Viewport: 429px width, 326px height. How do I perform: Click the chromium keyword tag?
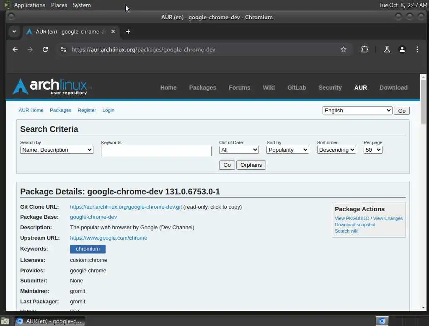point(88,249)
